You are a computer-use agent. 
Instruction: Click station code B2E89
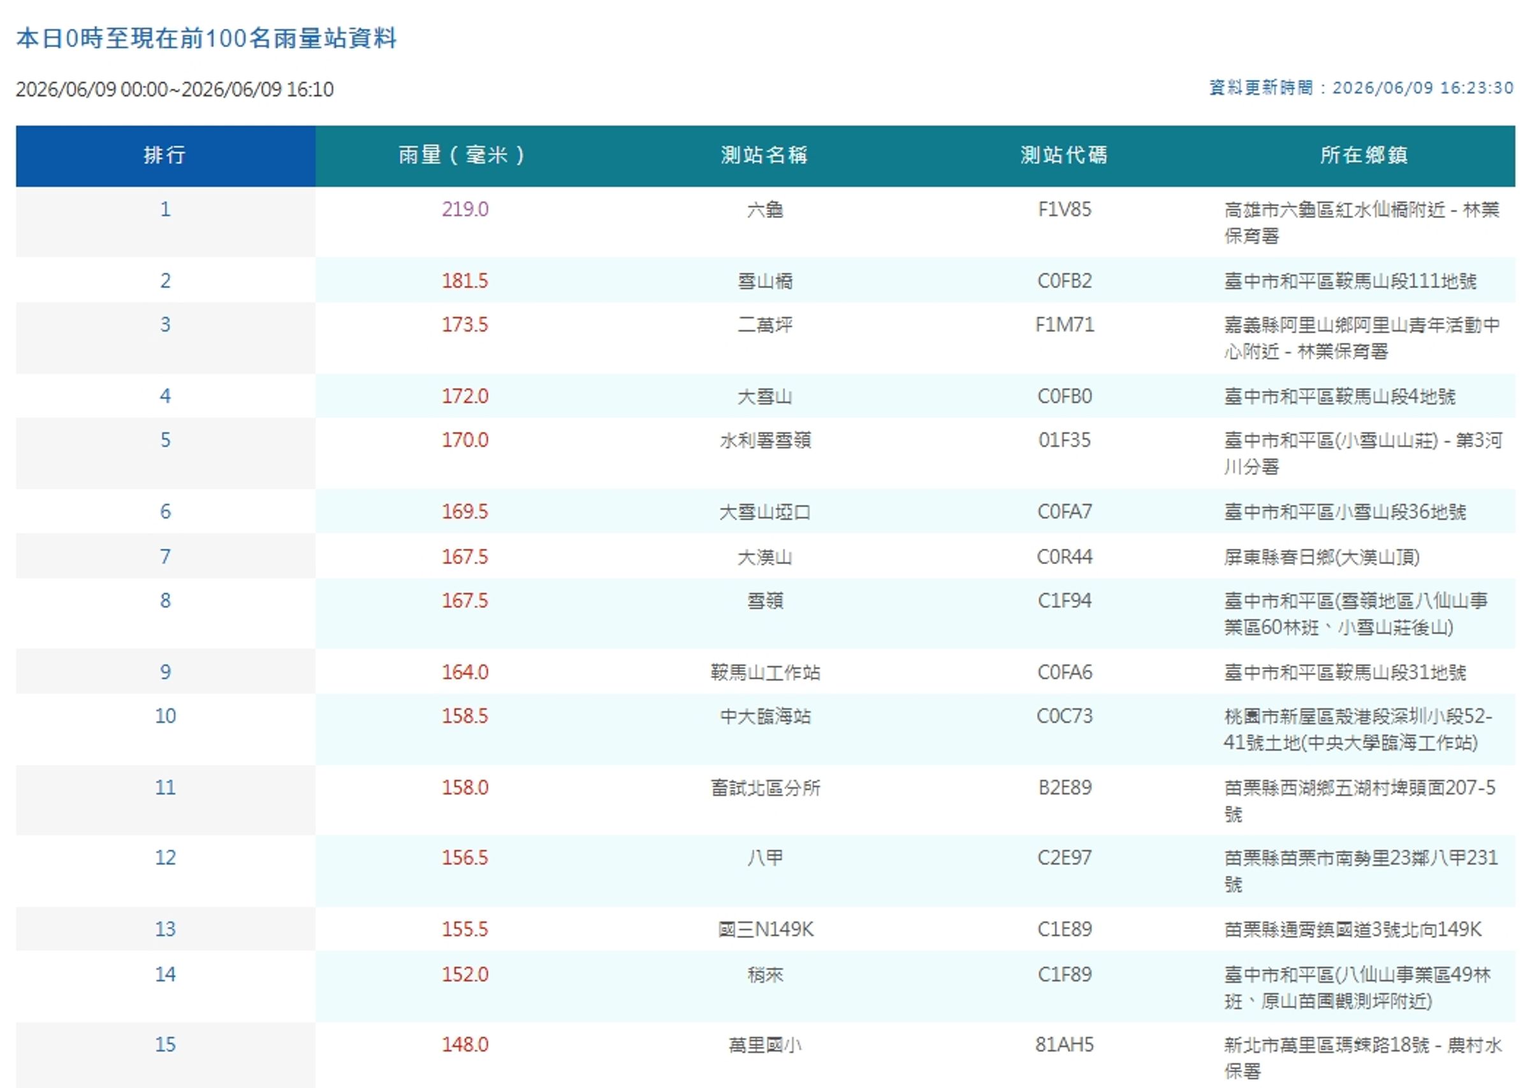click(x=1065, y=787)
